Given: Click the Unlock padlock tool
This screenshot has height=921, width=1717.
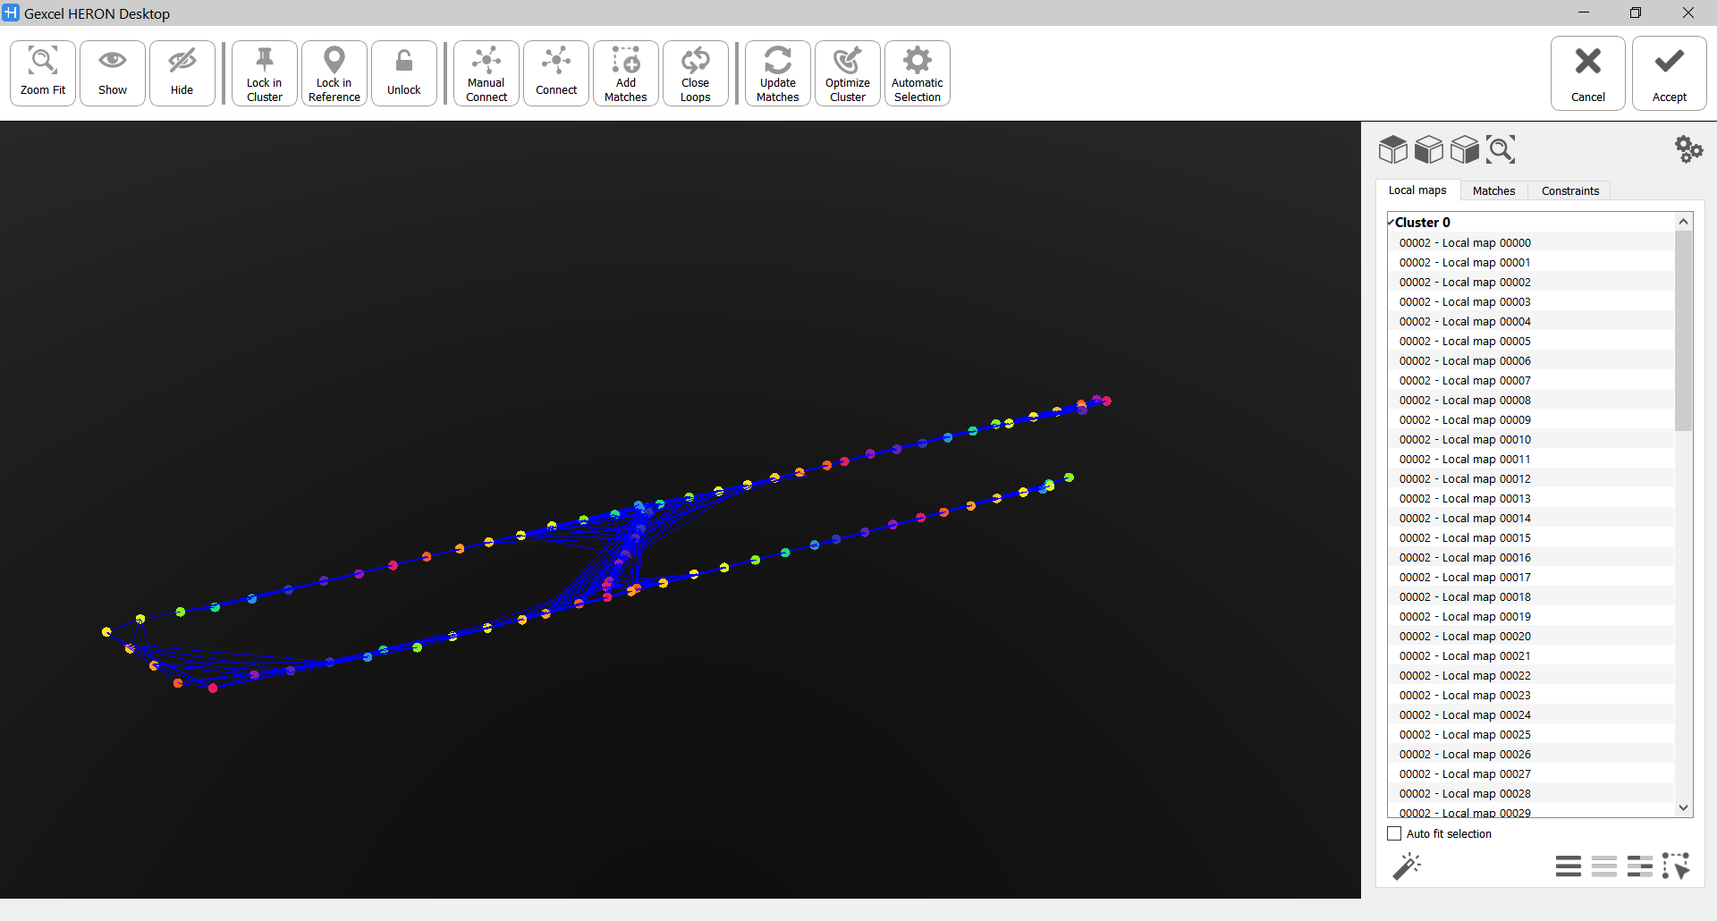Looking at the screenshot, I should click(x=403, y=73).
